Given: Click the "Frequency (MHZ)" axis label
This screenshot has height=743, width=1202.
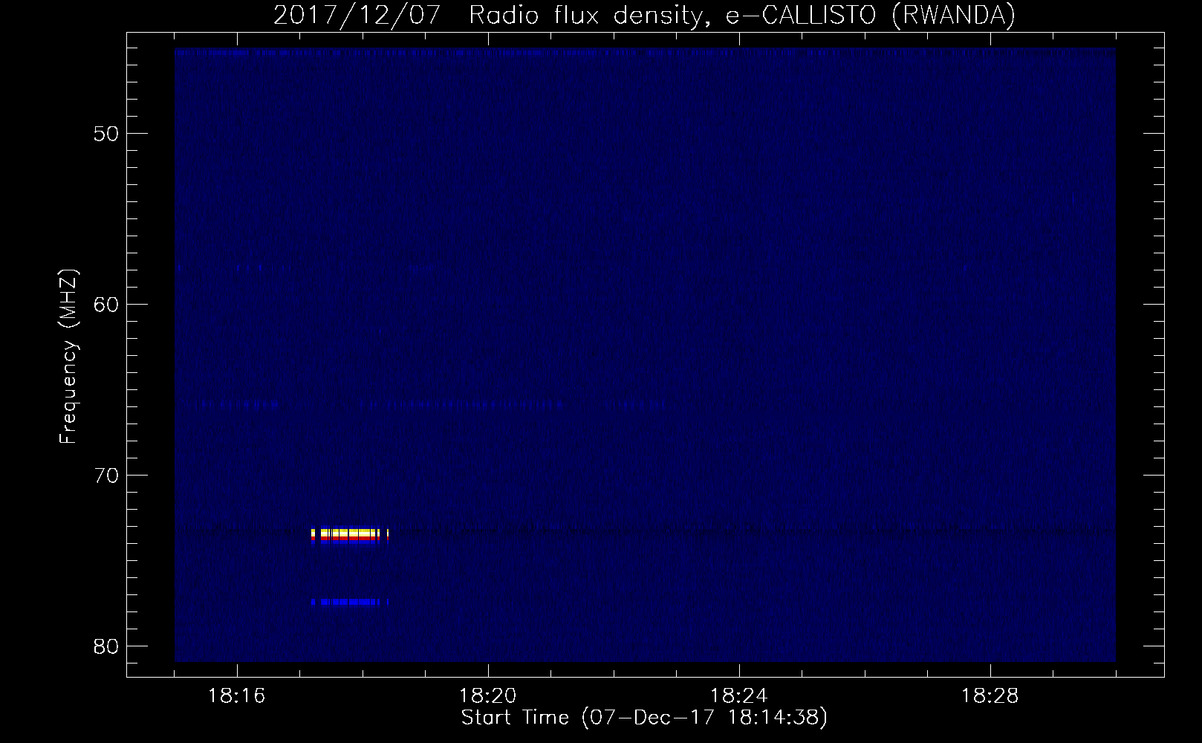Looking at the screenshot, I should point(69,357).
